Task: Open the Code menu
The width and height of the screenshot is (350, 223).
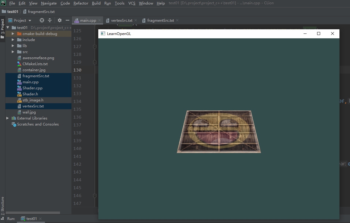Action: point(65,3)
